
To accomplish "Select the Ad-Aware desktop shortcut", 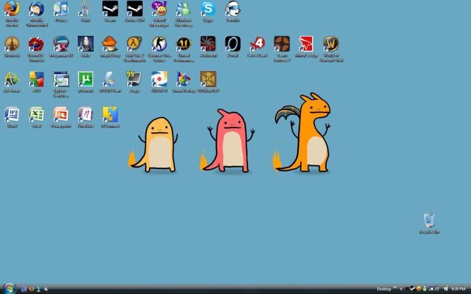I will click(x=12, y=82).
